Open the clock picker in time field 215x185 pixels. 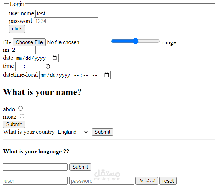[48, 67]
